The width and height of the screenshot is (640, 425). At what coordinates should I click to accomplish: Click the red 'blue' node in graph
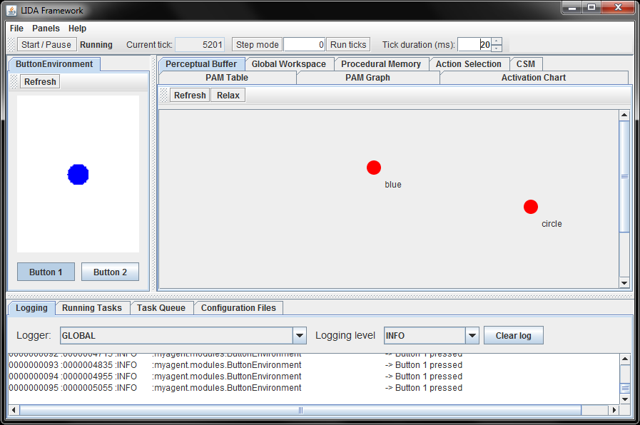click(x=374, y=168)
